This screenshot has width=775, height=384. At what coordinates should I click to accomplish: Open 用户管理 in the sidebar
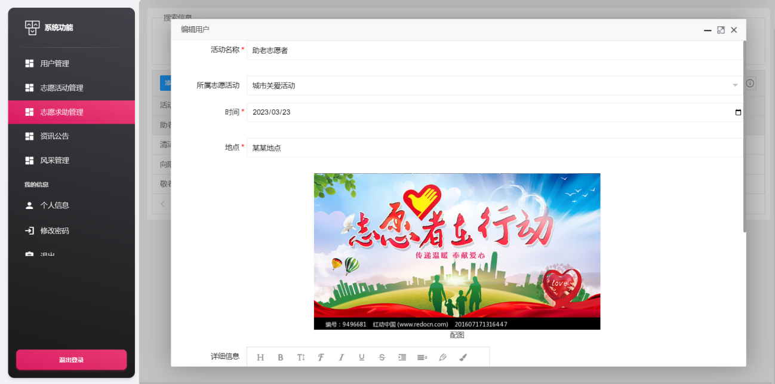tap(55, 63)
